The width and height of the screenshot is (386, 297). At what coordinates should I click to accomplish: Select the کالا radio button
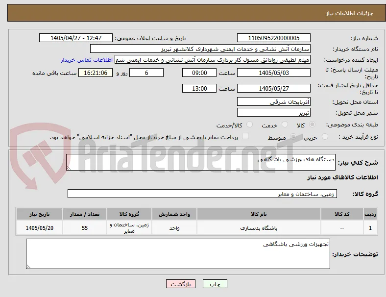click(x=312, y=124)
